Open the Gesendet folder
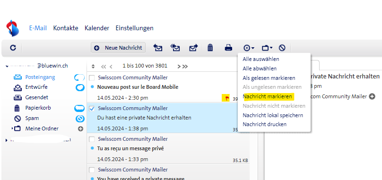The height and width of the screenshot is (180, 382). pyautogui.click(x=37, y=97)
